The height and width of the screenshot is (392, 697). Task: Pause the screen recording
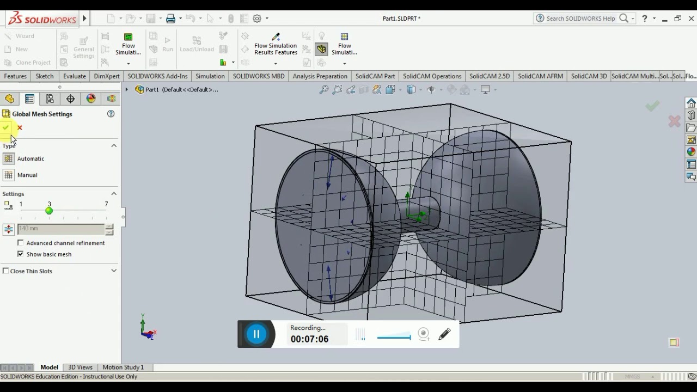tap(256, 334)
